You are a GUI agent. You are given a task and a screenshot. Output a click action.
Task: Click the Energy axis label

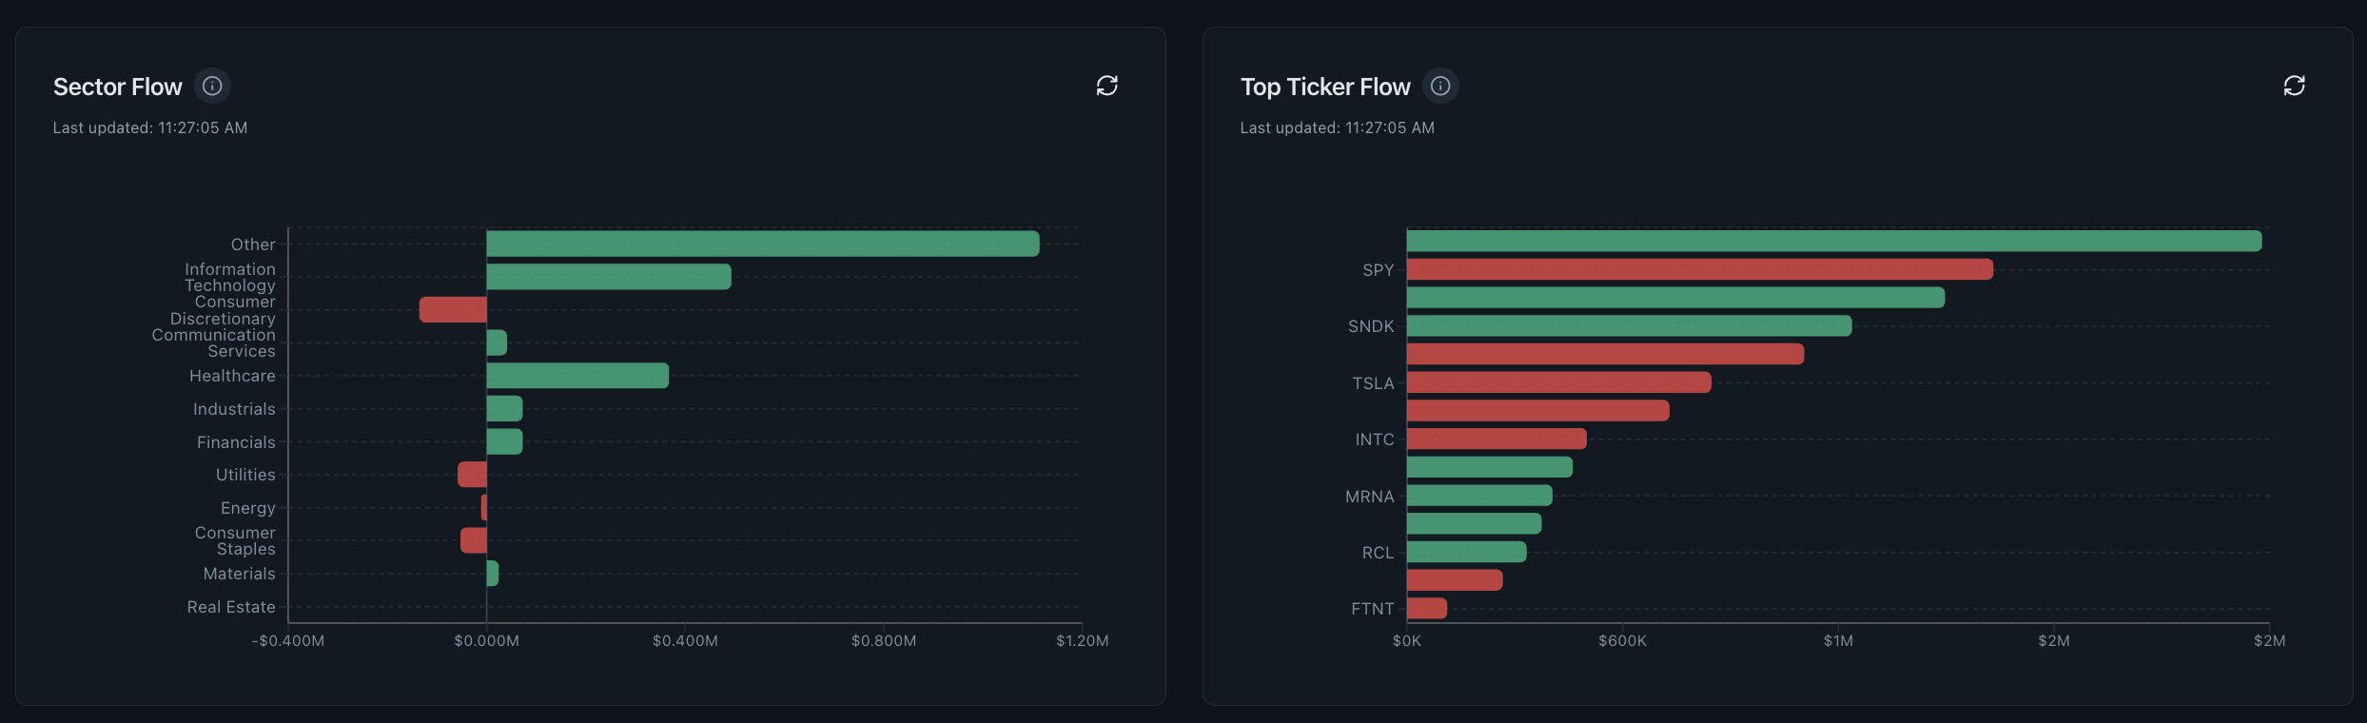click(248, 508)
